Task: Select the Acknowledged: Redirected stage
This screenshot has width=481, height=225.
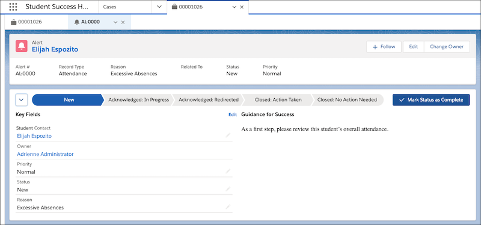Action: coord(209,100)
